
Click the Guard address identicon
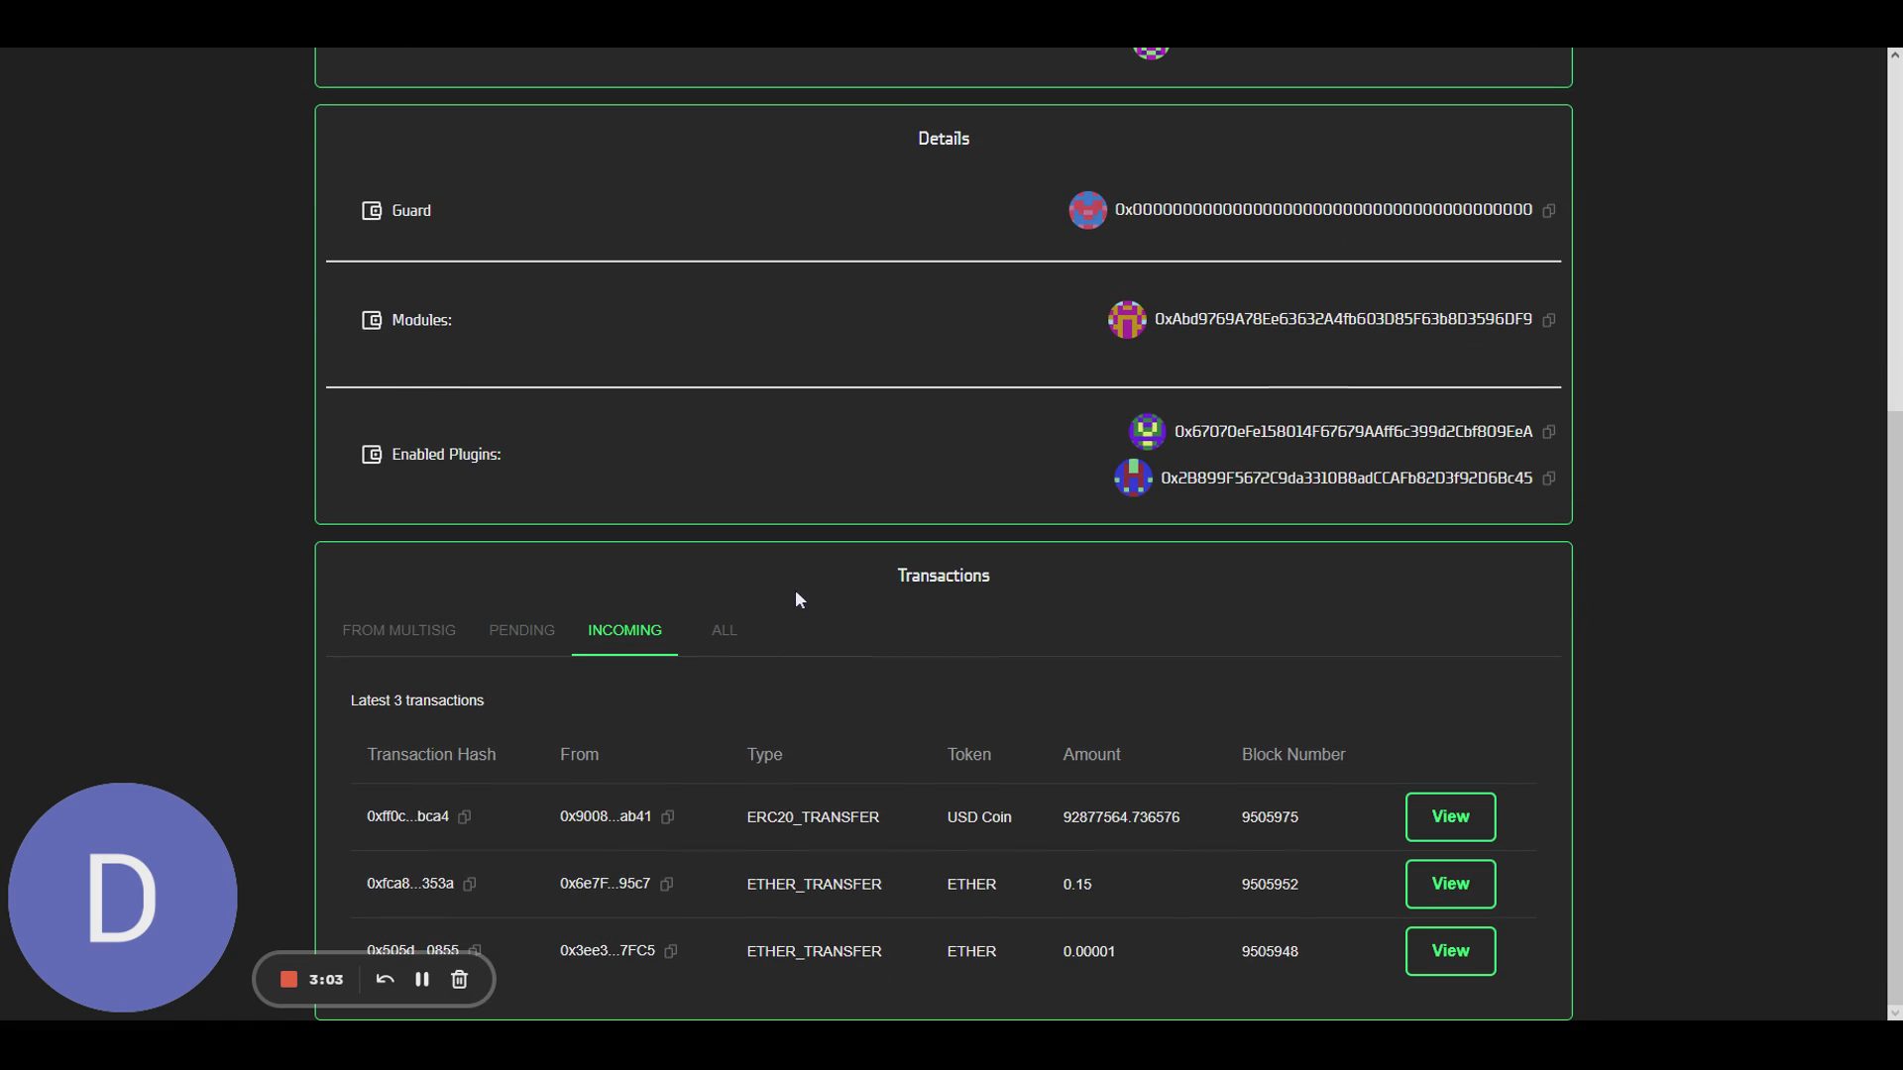[x=1087, y=210]
